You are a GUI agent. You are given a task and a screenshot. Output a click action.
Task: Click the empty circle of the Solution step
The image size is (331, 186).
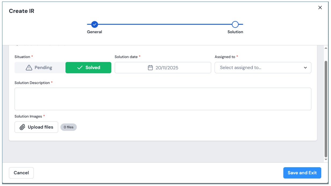(x=235, y=24)
